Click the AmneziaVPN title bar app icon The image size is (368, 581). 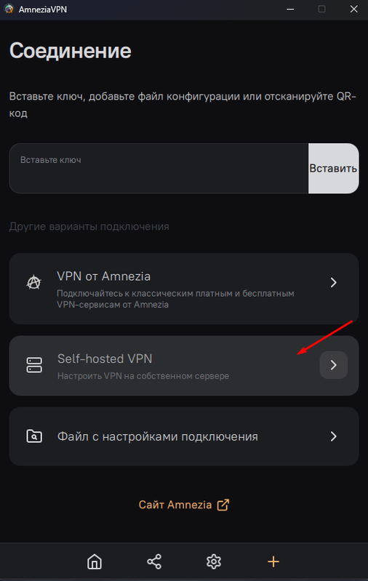click(x=9, y=9)
